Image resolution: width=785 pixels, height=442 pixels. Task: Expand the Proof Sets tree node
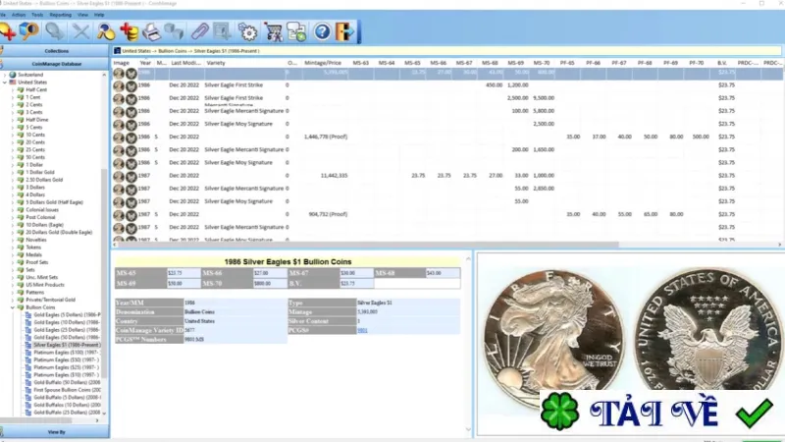point(13,262)
